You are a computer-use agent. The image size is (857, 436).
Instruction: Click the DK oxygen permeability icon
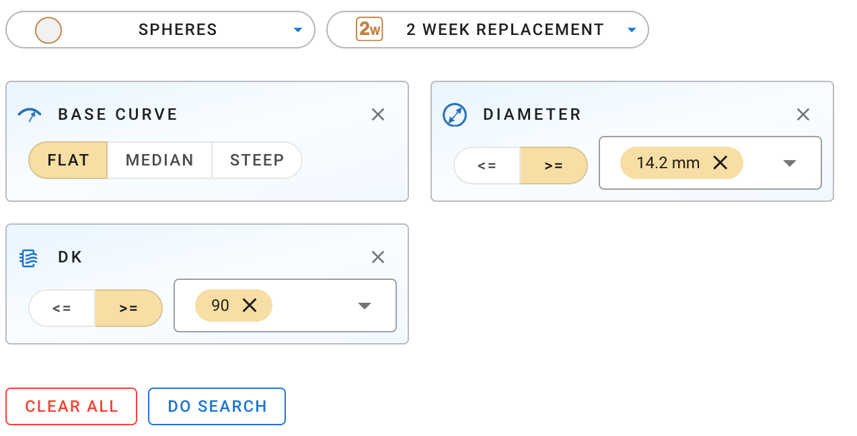point(29,258)
